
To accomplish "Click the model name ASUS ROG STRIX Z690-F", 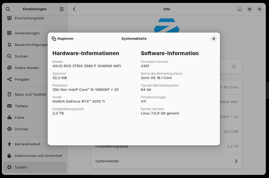I will (87, 66).
